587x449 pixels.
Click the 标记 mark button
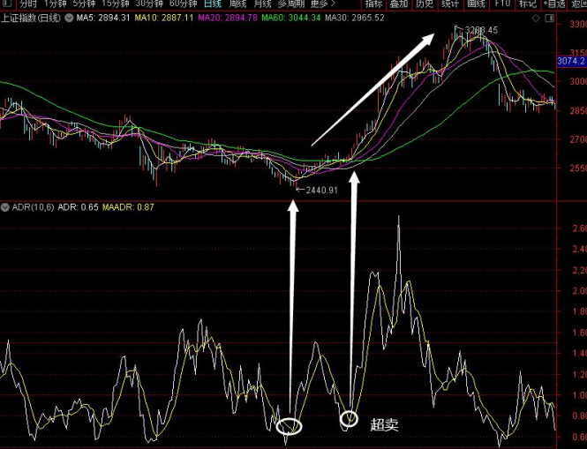(x=528, y=4)
